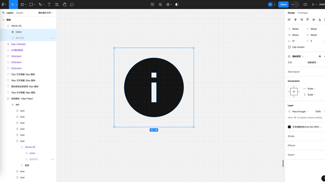Screen dimensions: 325x182
Task: Select the Hand tool
Action: tap(64, 5)
